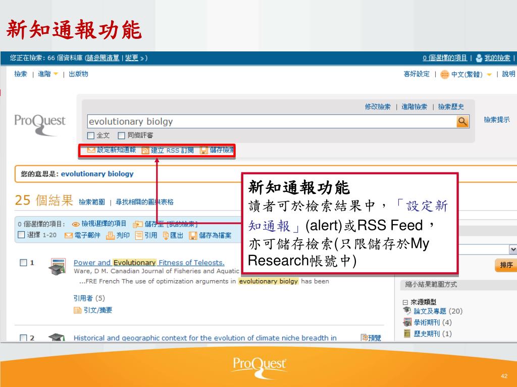Tick the checkbox for result 2
Viewport: 517px width, 387px height.
23,338
